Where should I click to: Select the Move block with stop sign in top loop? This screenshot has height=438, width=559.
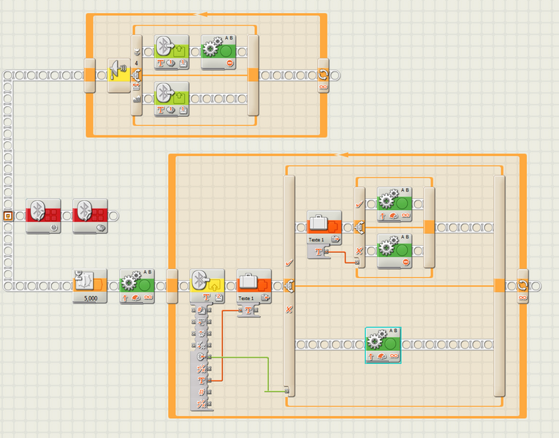point(219,51)
